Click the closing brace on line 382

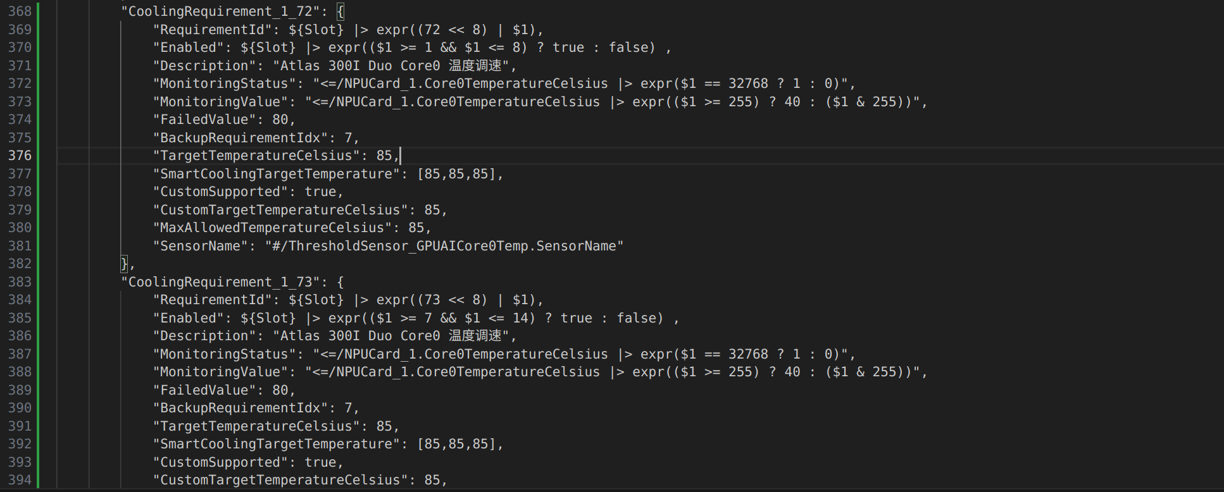[x=125, y=264]
